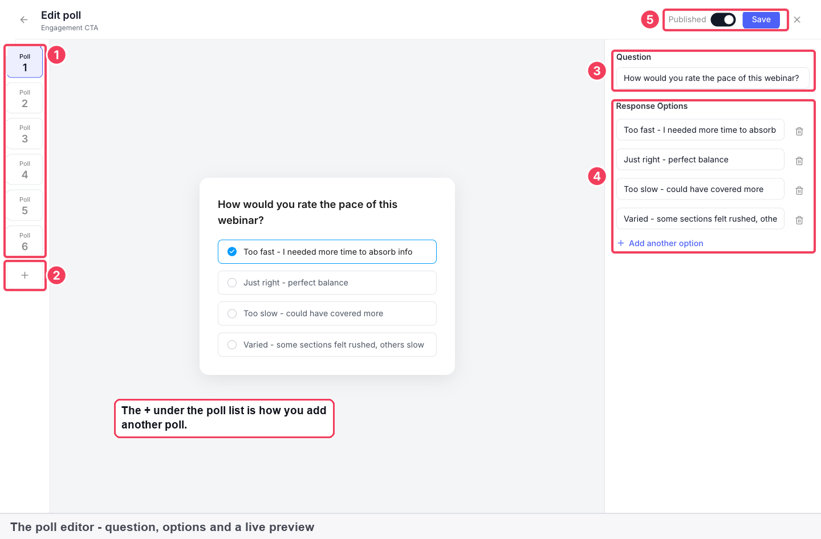Image resolution: width=821 pixels, height=539 pixels.
Task: Open Poll 2 in the sidebar
Action: coord(25,98)
